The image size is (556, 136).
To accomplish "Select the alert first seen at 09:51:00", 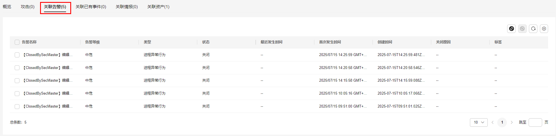I will 17,107.
